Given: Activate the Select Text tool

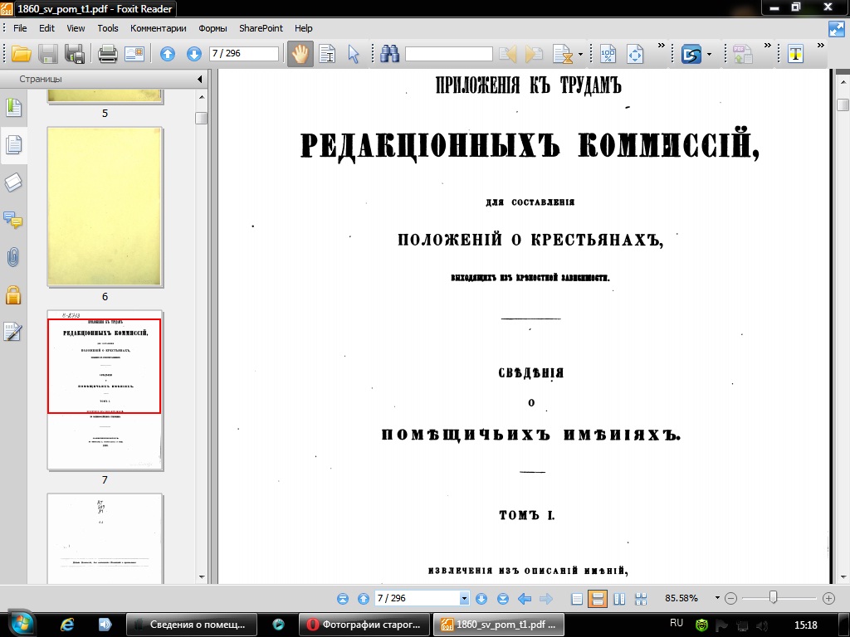Looking at the screenshot, I should tap(326, 55).
